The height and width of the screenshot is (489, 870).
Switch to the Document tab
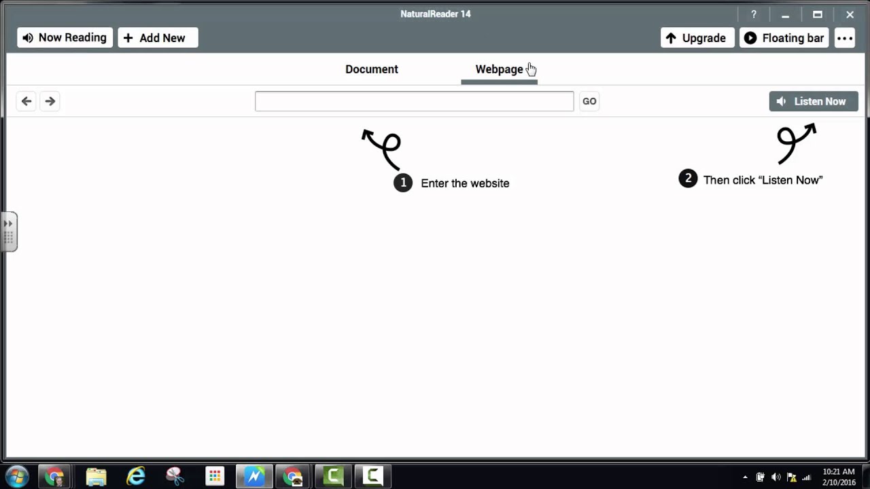pos(372,69)
